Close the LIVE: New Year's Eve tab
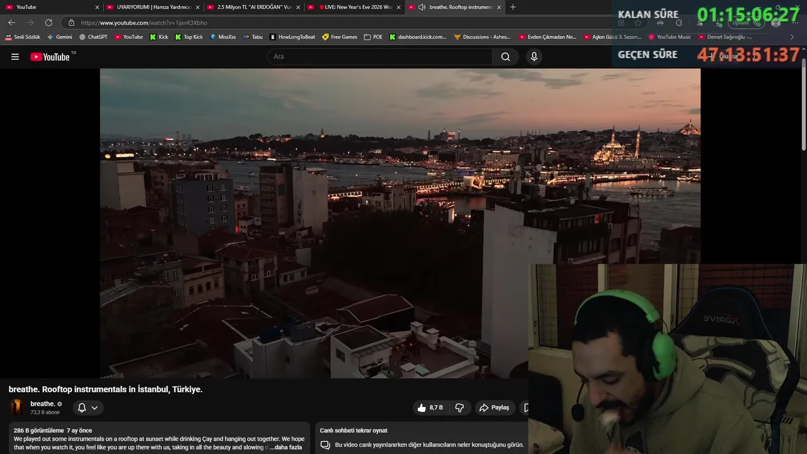 click(x=398, y=8)
